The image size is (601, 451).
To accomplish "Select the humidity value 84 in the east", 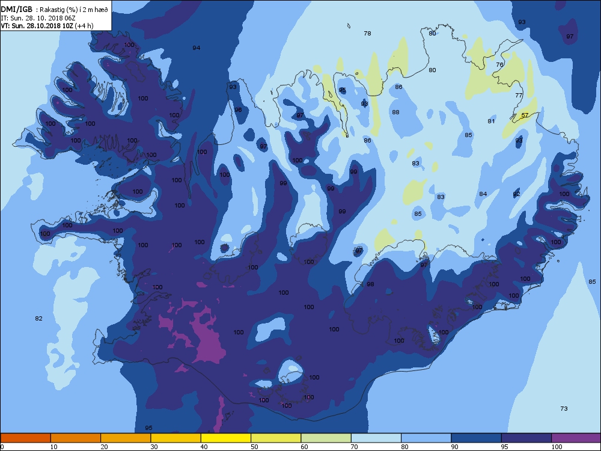I will point(483,194).
